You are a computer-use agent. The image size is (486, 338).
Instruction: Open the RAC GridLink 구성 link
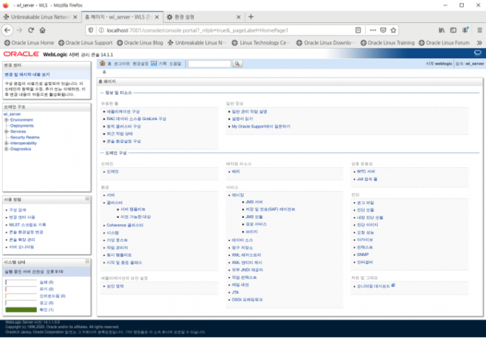pyautogui.click(x=136, y=119)
